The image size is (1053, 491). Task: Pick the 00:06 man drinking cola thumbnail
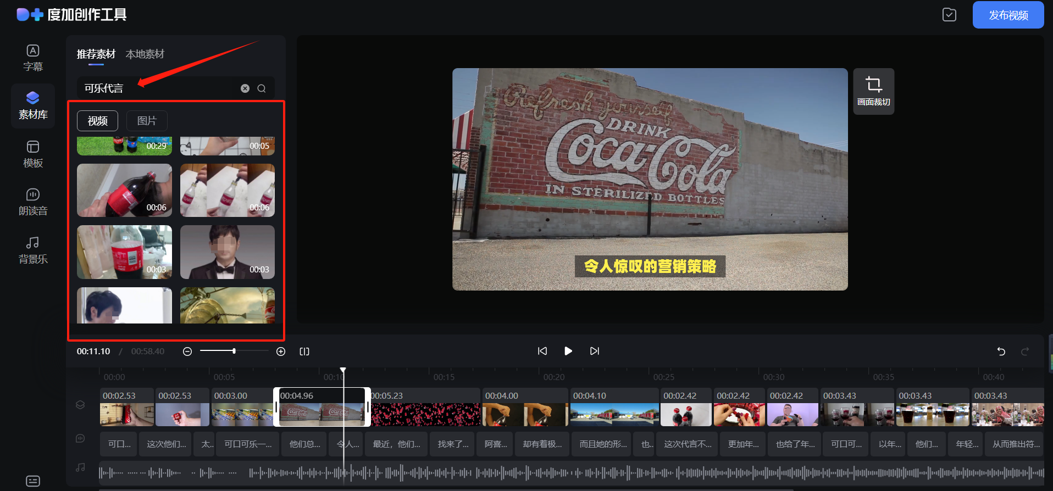[124, 190]
